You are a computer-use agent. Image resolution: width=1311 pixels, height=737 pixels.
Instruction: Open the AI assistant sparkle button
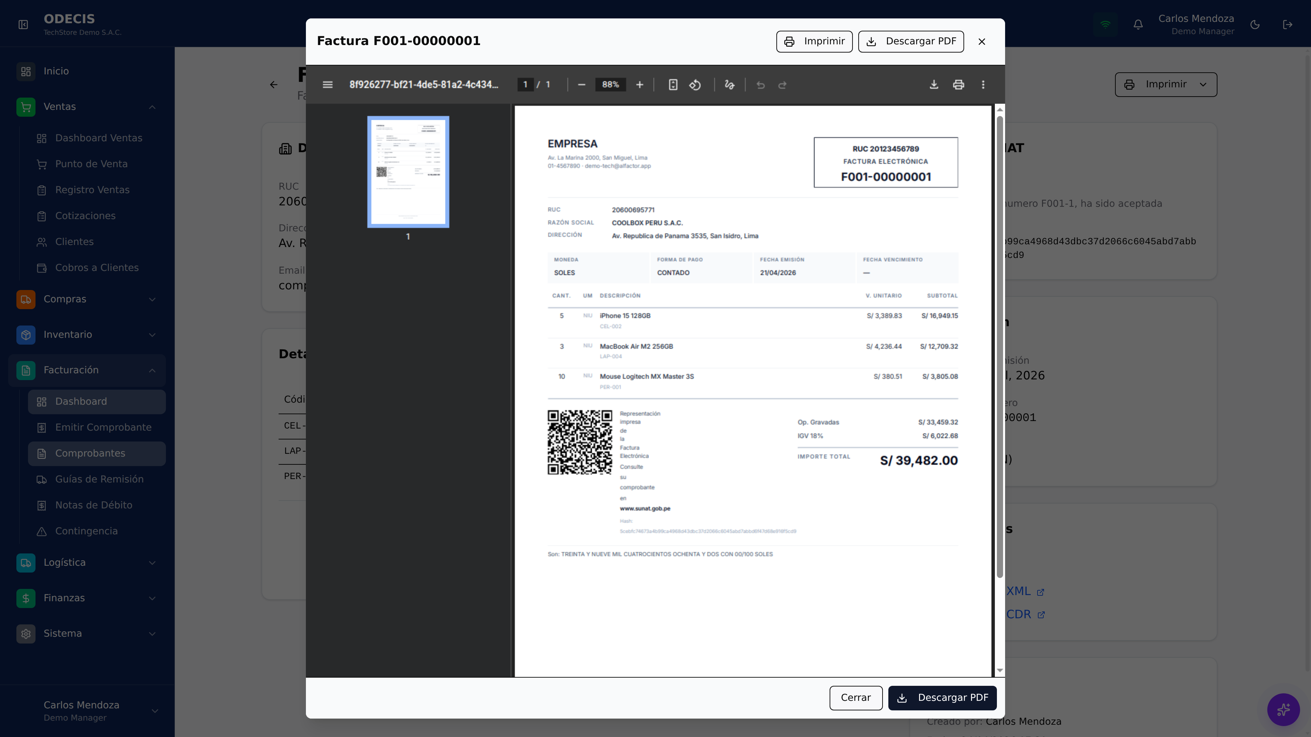(x=1283, y=710)
